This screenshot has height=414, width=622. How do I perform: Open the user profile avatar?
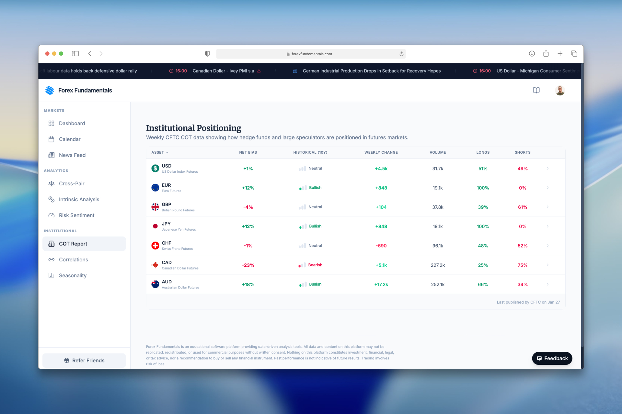coord(560,90)
